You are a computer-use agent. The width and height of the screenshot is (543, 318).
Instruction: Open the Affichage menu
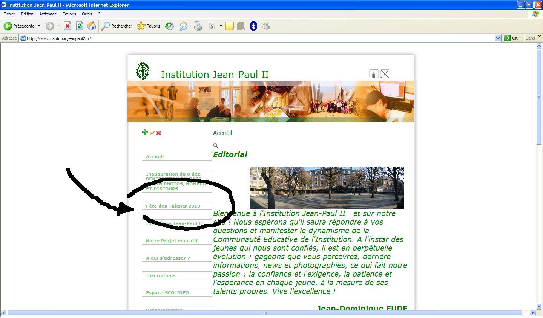click(48, 14)
